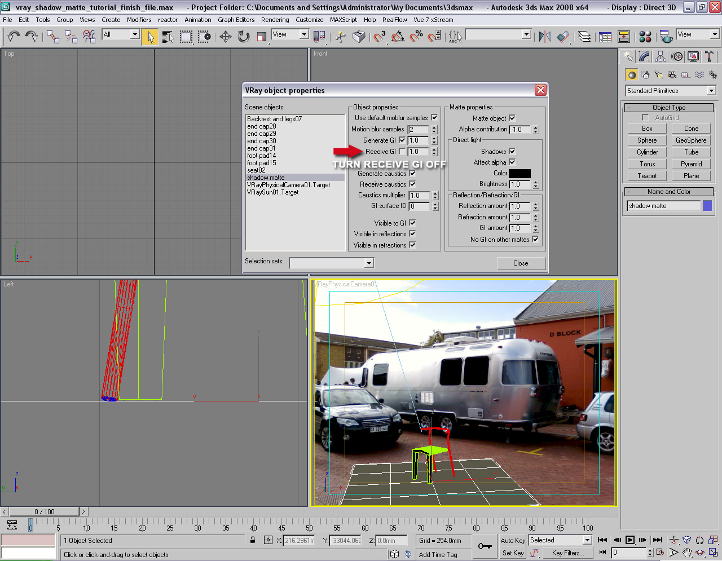Toggle the Receive GI checkbox

tap(402, 152)
